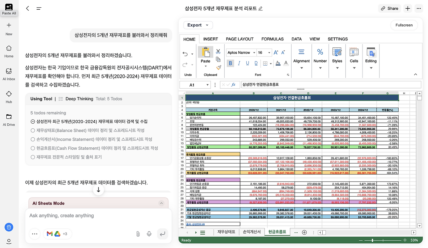Open the more options menu in header

(x=419, y=8)
